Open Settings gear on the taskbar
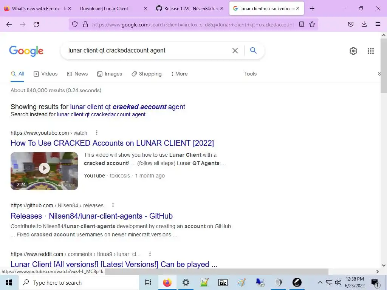 [x=186, y=282]
